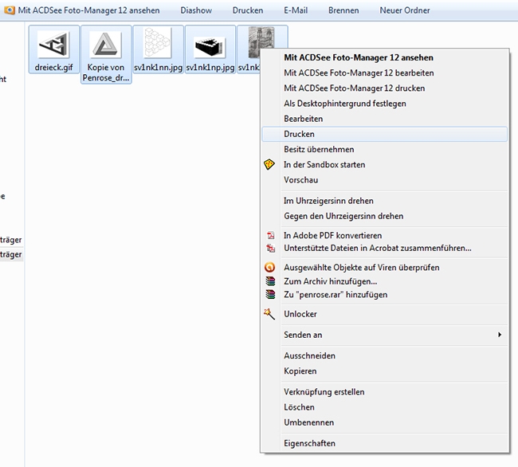Click the antivirus icon beside 'Ausgewählte Objekte auf Viren'
The height and width of the screenshot is (467, 518).
[x=269, y=267]
